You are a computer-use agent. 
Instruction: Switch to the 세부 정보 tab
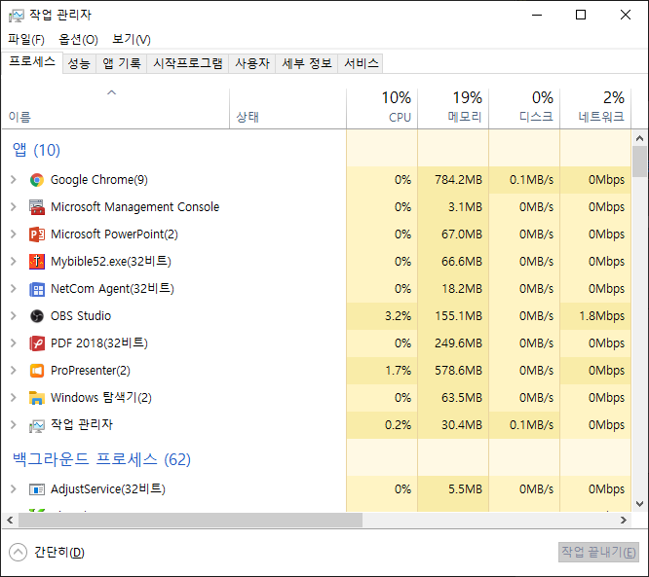tap(307, 63)
